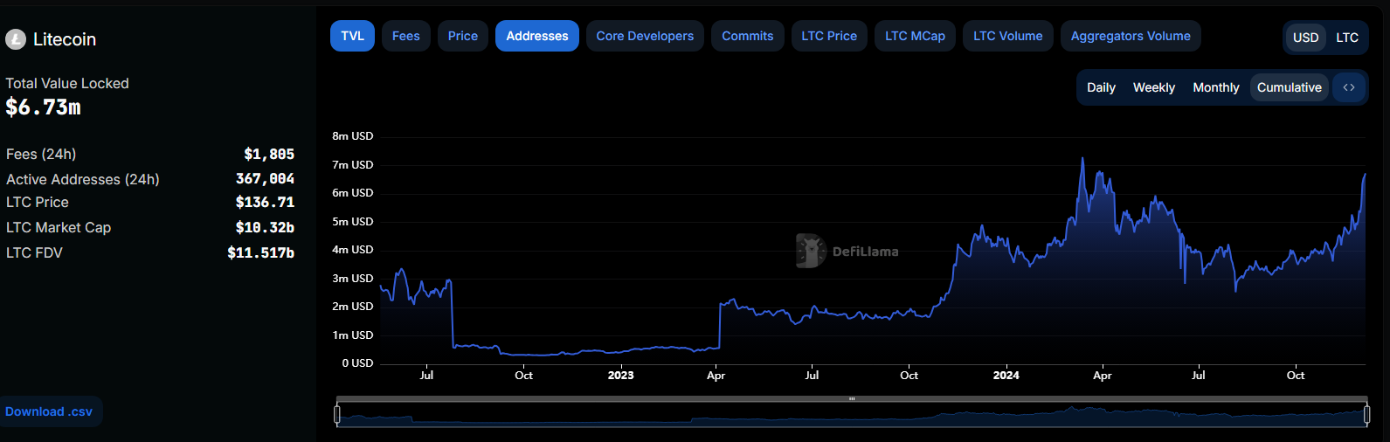Toggle the TVL chart metric
Image resolution: width=1390 pixels, height=442 pixels.
[352, 36]
